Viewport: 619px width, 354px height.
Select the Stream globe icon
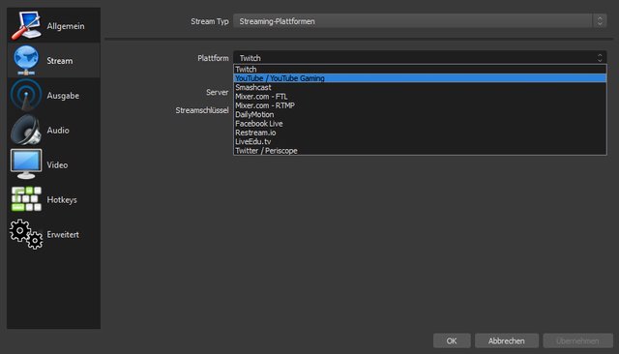click(26, 60)
